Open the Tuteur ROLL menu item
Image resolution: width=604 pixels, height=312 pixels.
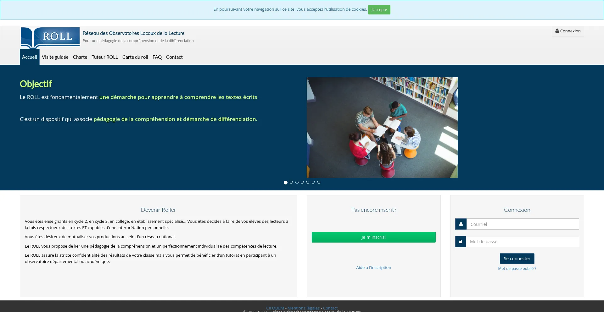(x=105, y=57)
